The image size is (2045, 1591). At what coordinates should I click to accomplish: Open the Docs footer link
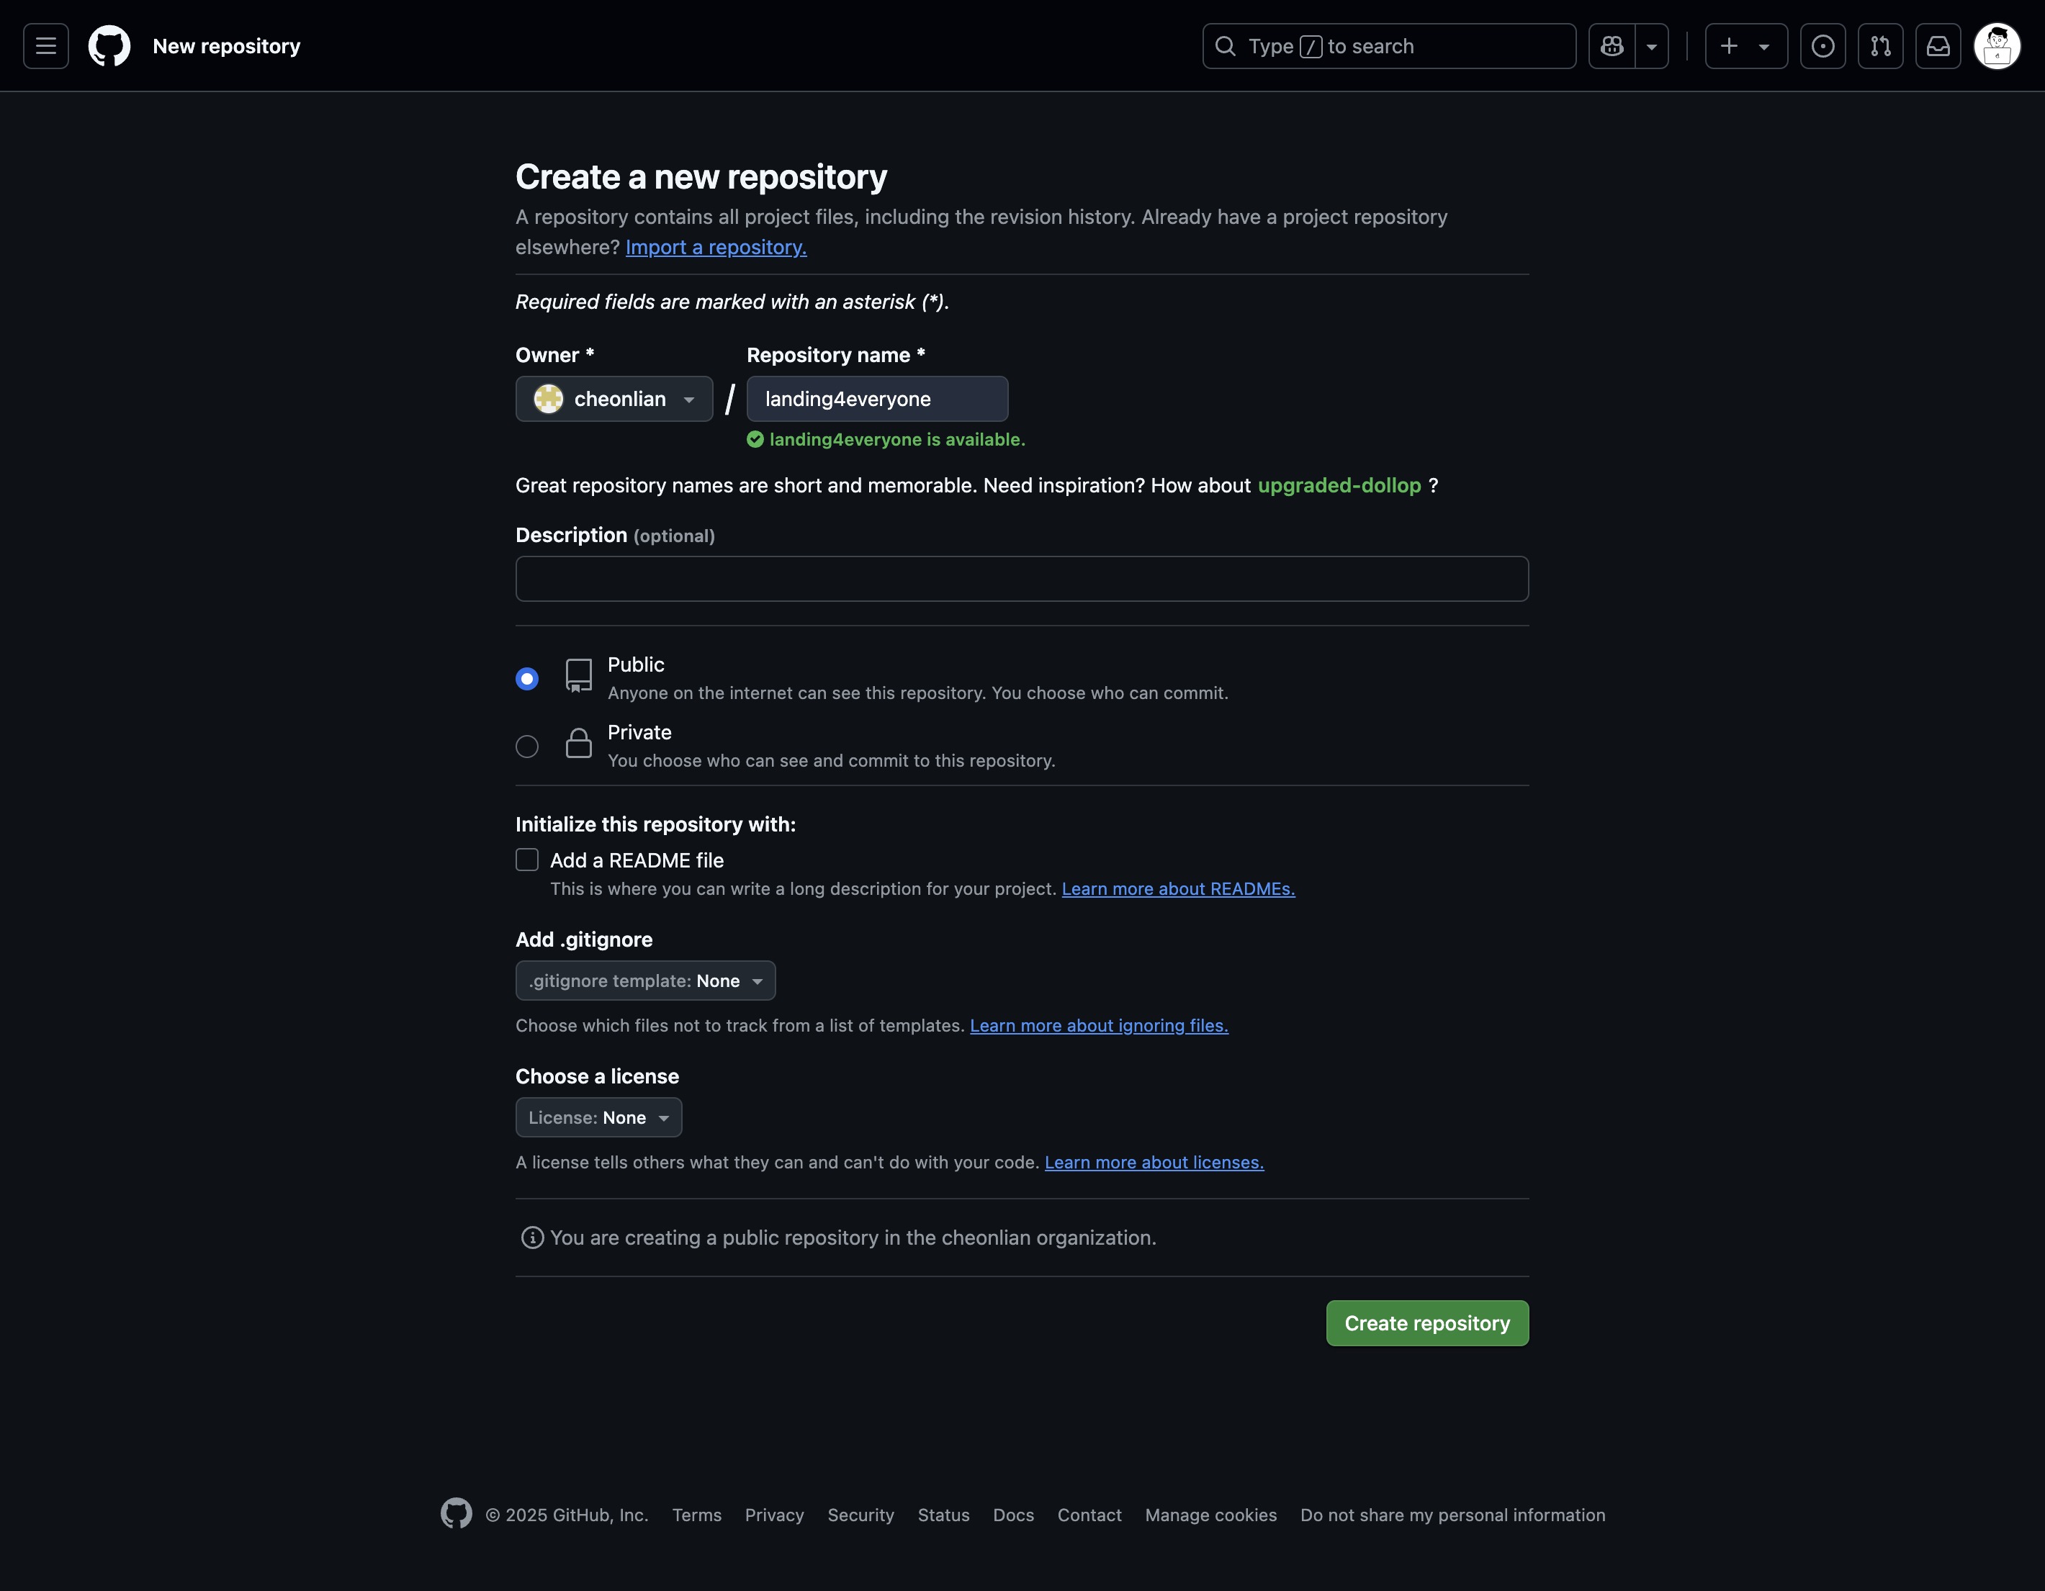point(1013,1514)
